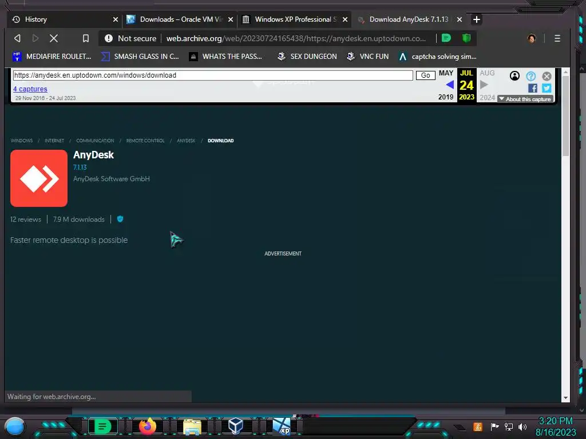Open captcha solving sim... bookmark
This screenshot has width=586, height=439.
pyautogui.click(x=437, y=57)
